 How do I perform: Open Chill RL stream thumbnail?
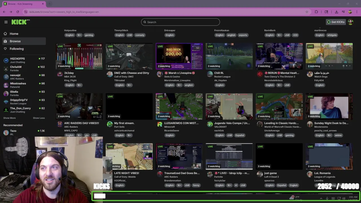click(229, 56)
